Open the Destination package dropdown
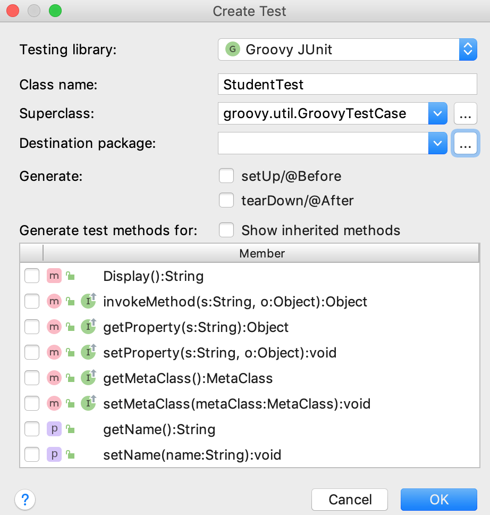490x515 pixels. coord(437,143)
